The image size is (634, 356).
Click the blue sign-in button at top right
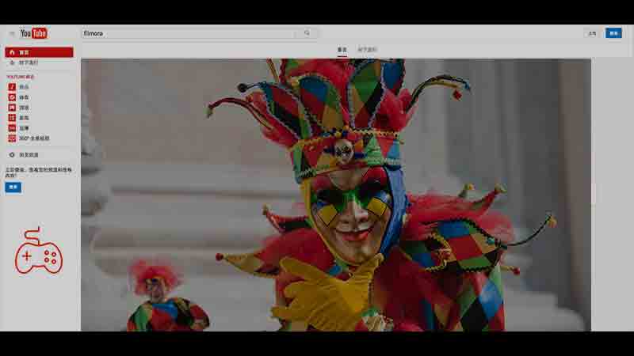(613, 33)
